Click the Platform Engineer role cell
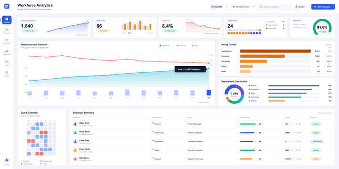 click(195, 133)
